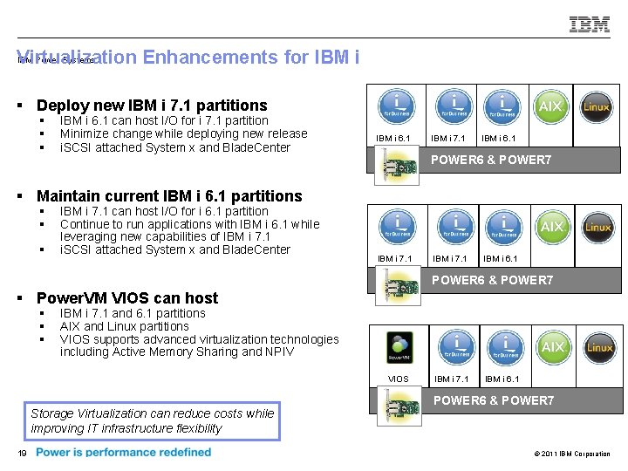Click the green AIX icon in the top diagram
Screen dimensions: 628x471
pos(550,107)
